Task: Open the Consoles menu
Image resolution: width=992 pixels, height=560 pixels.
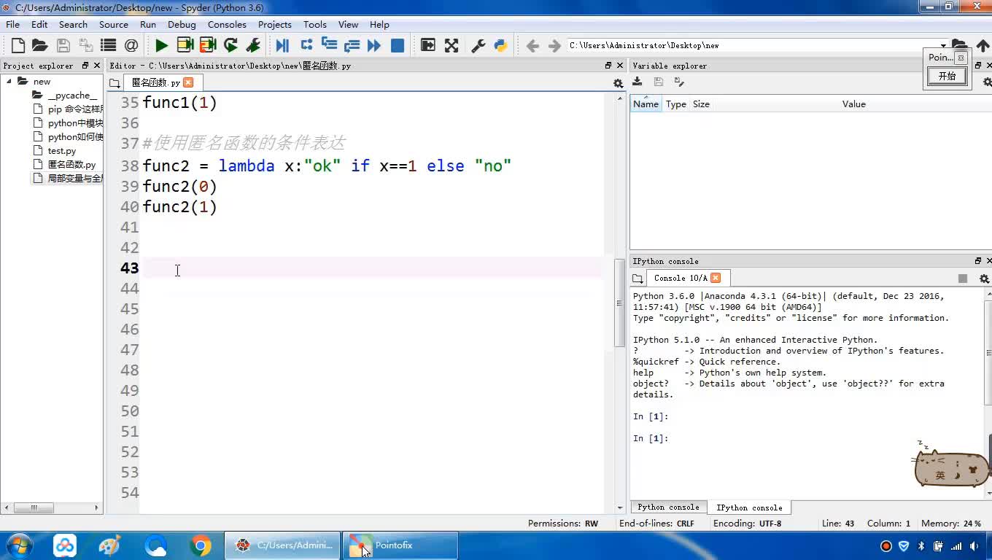Action: tap(227, 24)
